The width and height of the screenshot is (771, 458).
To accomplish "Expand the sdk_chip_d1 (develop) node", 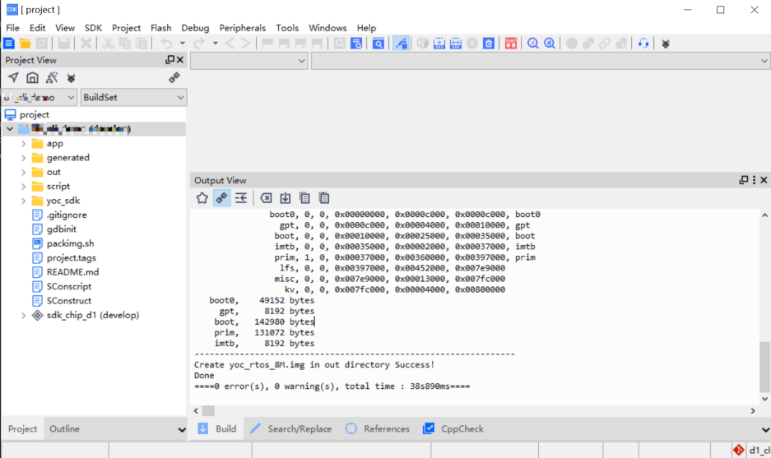I will coord(23,315).
